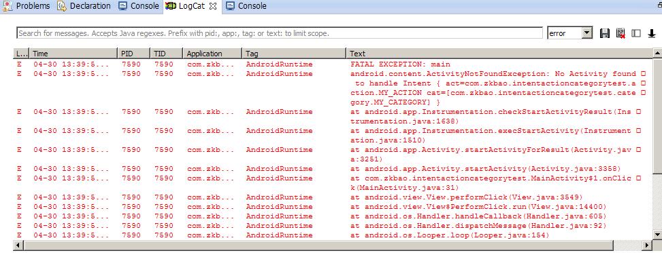Select the MainActivity$1.onClick stack line
662x253 pixels.
pyautogui.click(x=333, y=183)
